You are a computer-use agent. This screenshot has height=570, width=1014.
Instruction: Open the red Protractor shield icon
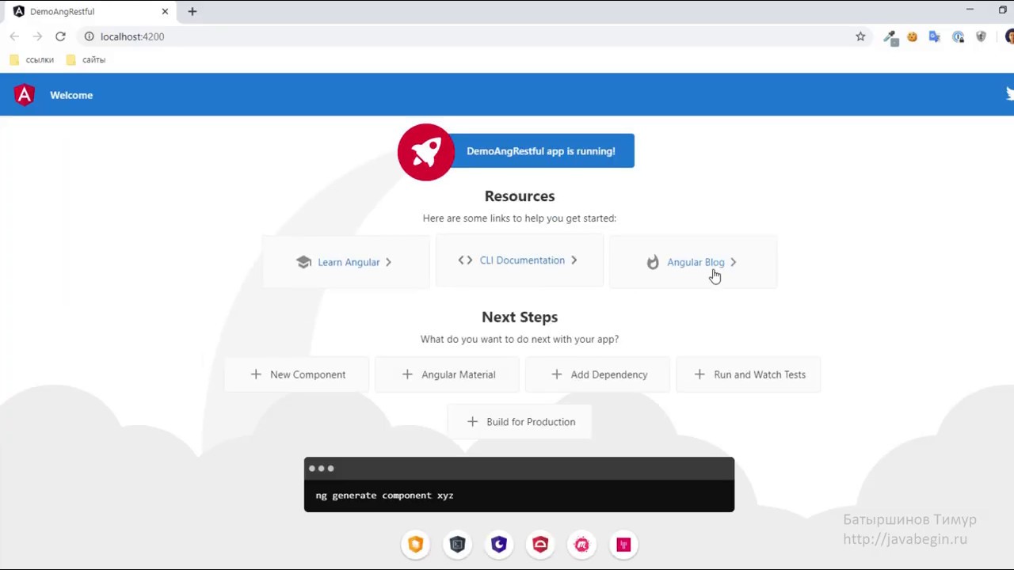(x=540, y=544)
